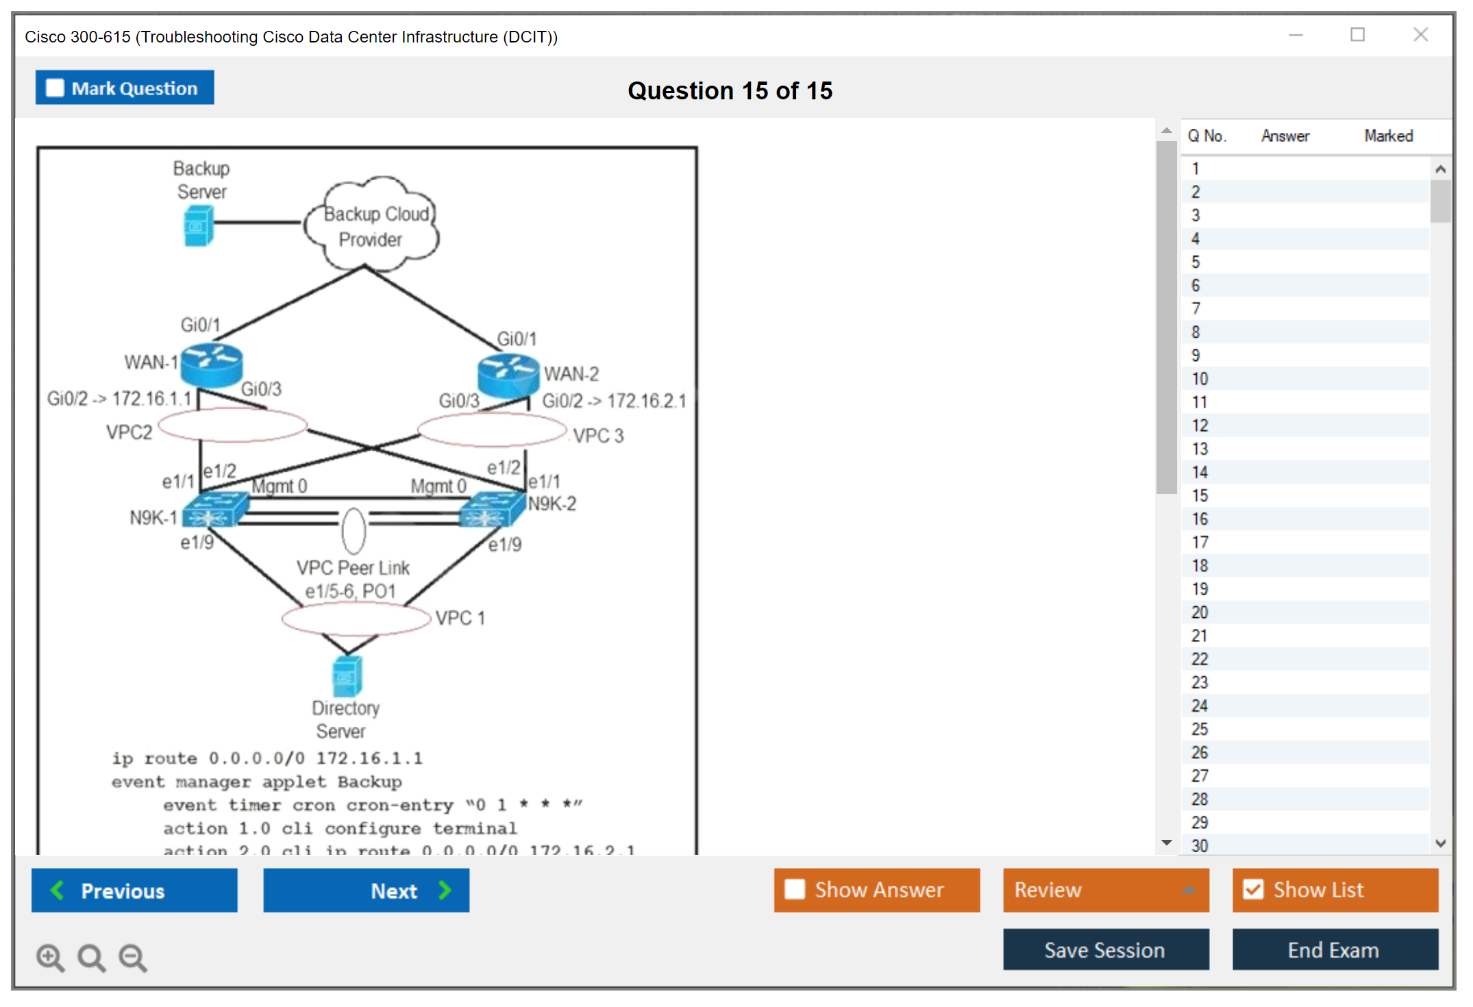The width and height of the screenshot is (1473, 1007).
Task: Select question 15 in the list
Action: 1200,495
